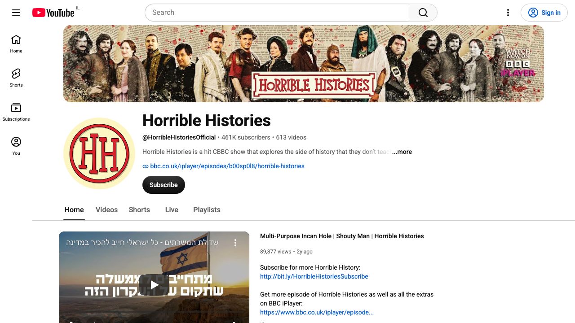Viewport: 575px width, 323px height.
Task: Open the featured video's three-dot options
Action: [235, 243]
